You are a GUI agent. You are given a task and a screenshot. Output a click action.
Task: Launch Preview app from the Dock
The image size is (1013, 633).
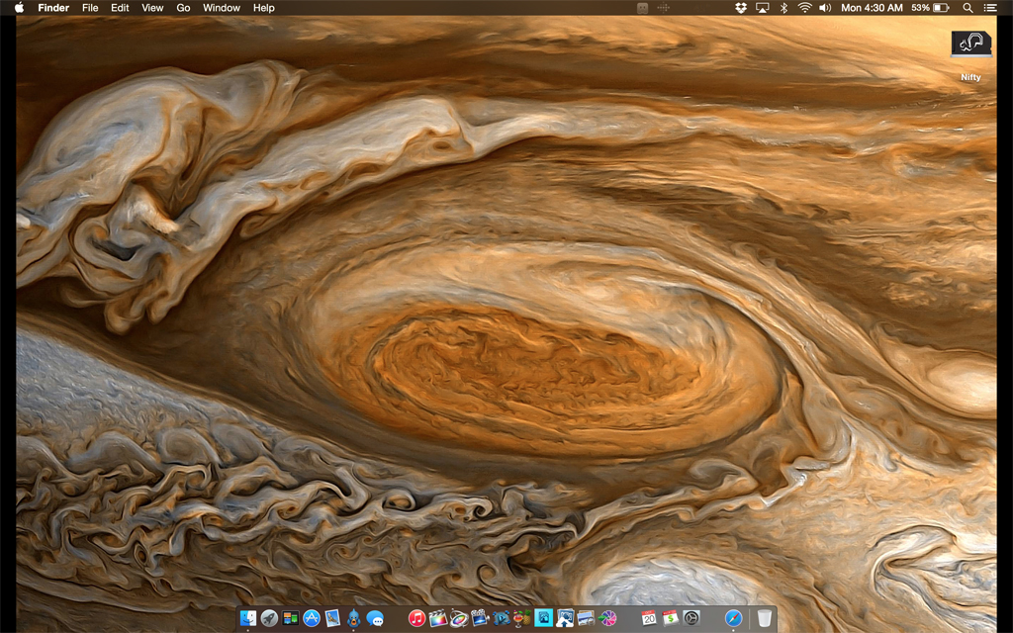tap(586, 618)
